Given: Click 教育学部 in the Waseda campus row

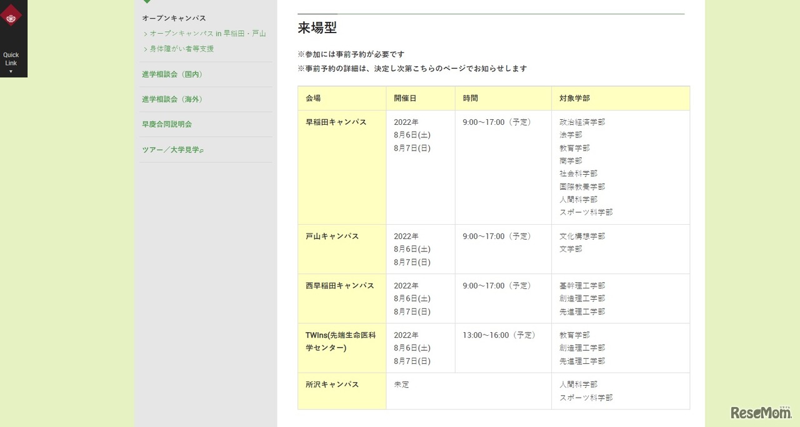Looking at the screenshot, I should 574,148.
